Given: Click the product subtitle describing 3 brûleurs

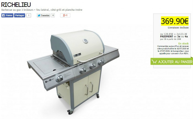Looking at the screenshot, I should (42, 10).
